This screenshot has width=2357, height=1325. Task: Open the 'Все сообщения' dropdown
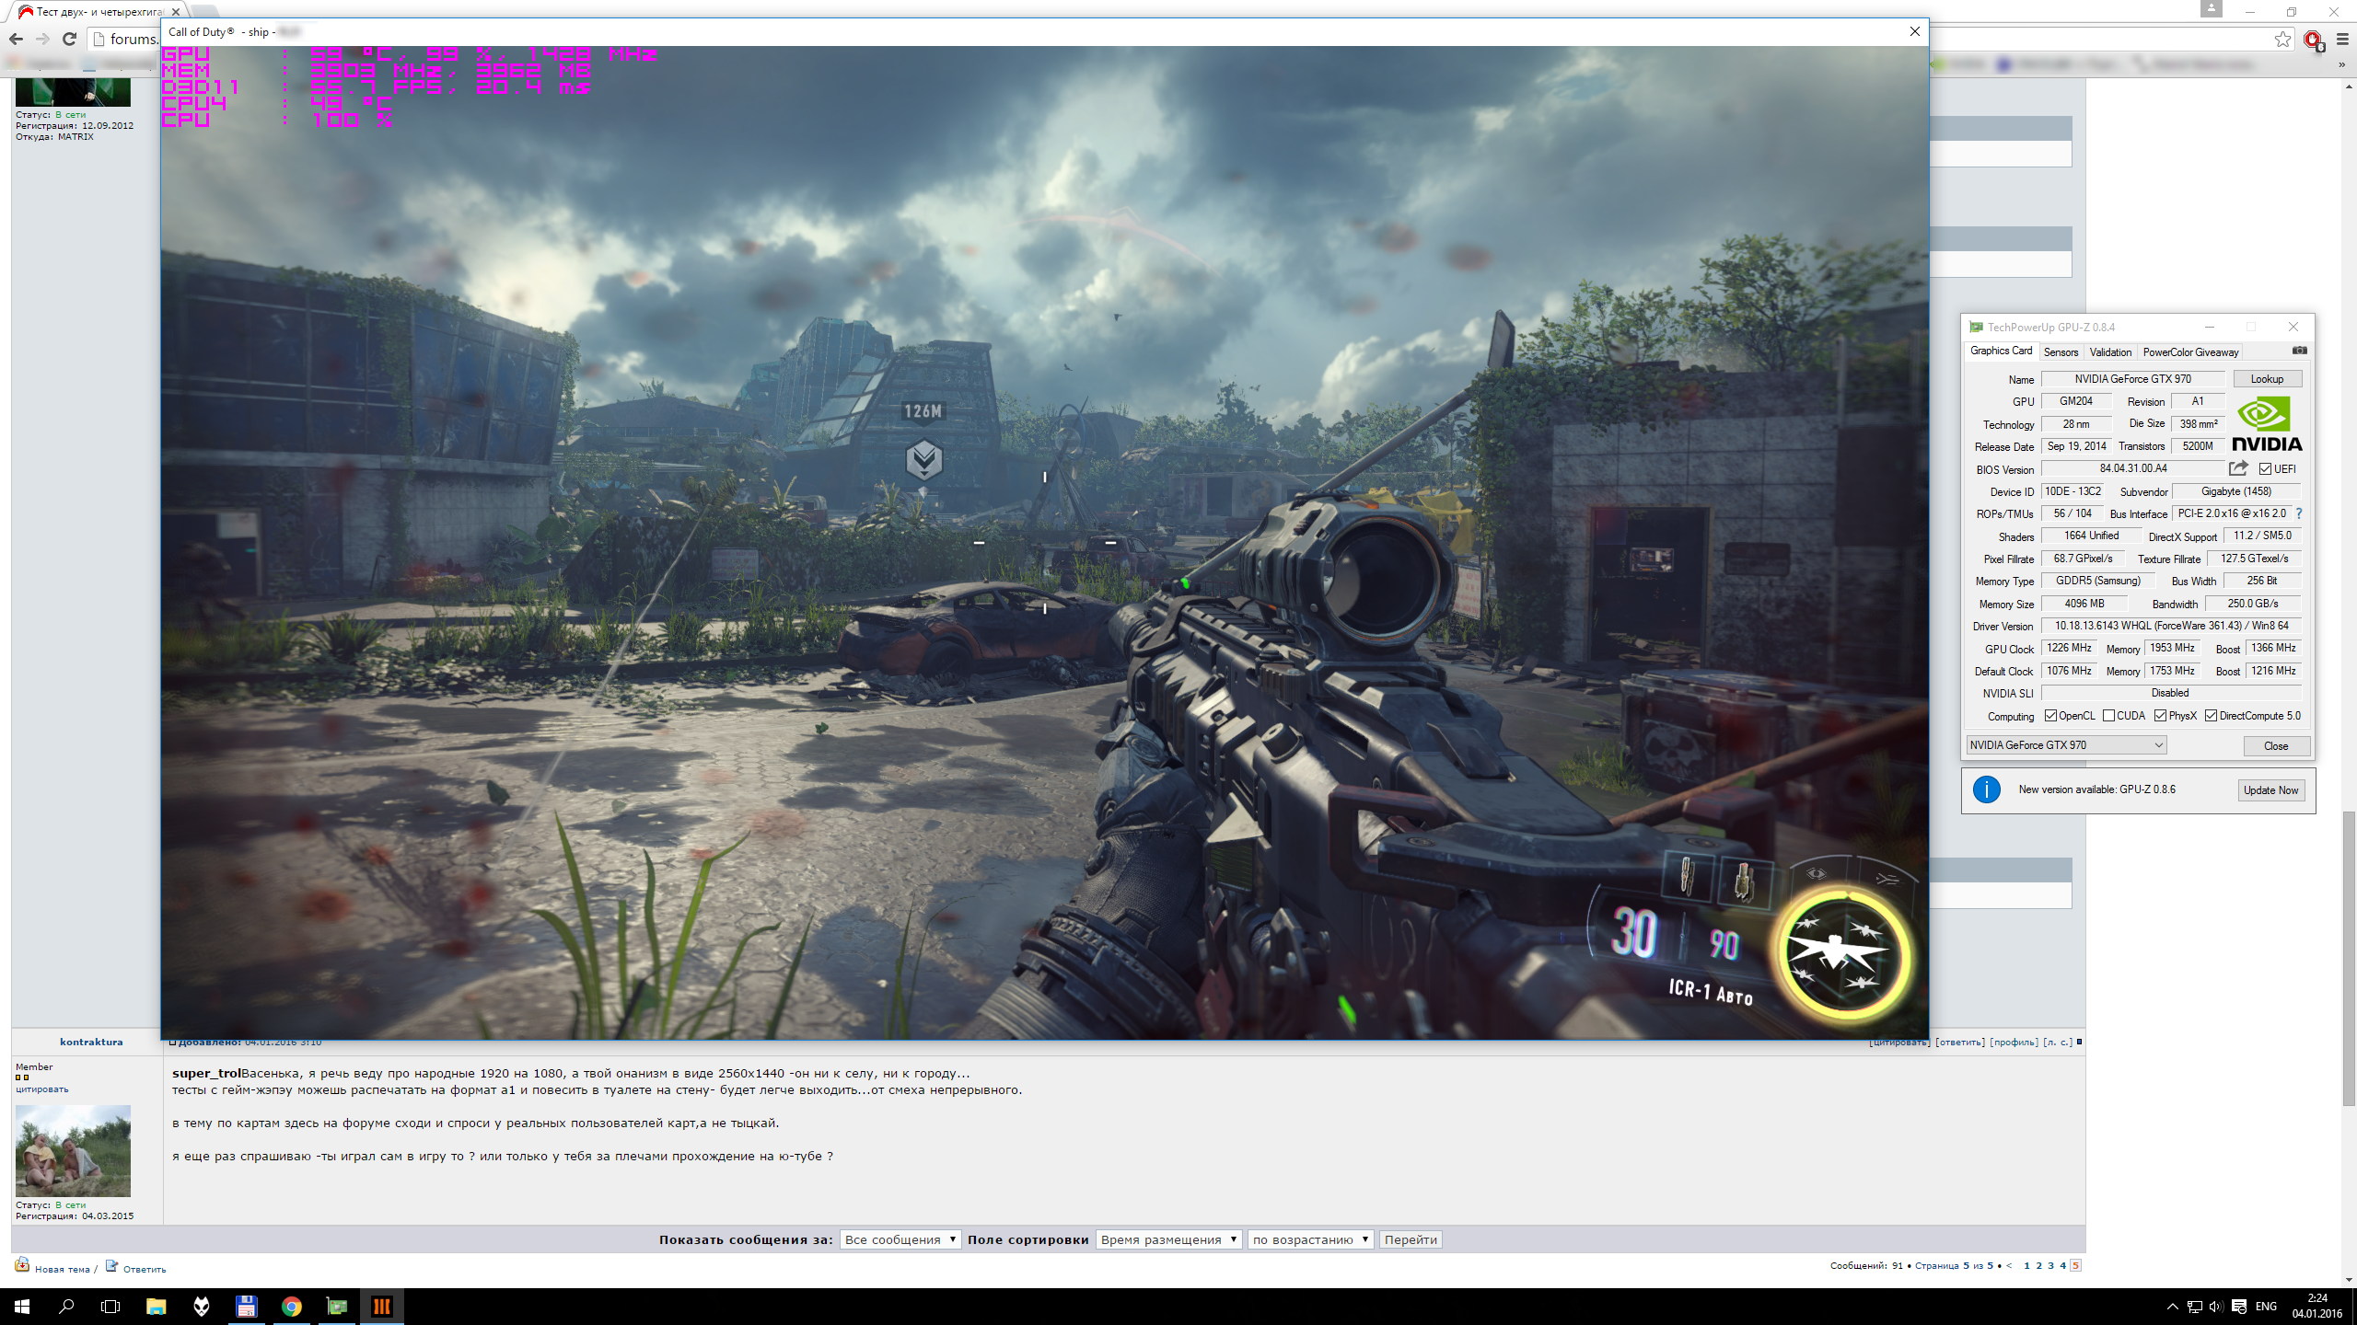tap(900, 1239)
